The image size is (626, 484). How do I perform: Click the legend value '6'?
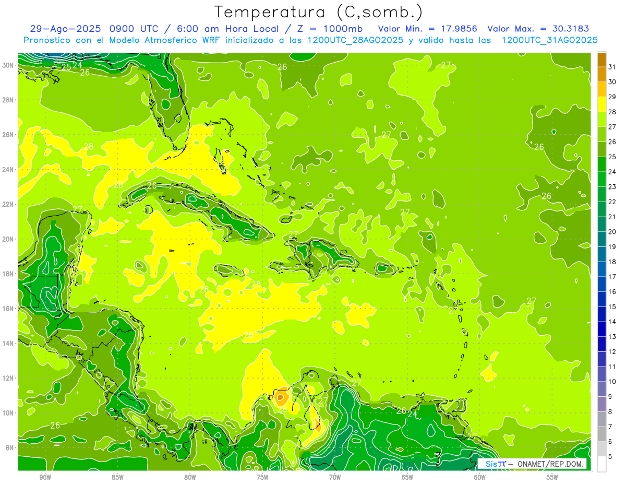[610, 442]
